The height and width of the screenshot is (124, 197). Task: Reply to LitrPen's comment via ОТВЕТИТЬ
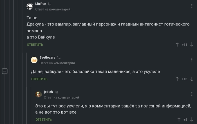pyautogui.click(x=35, y=45)
